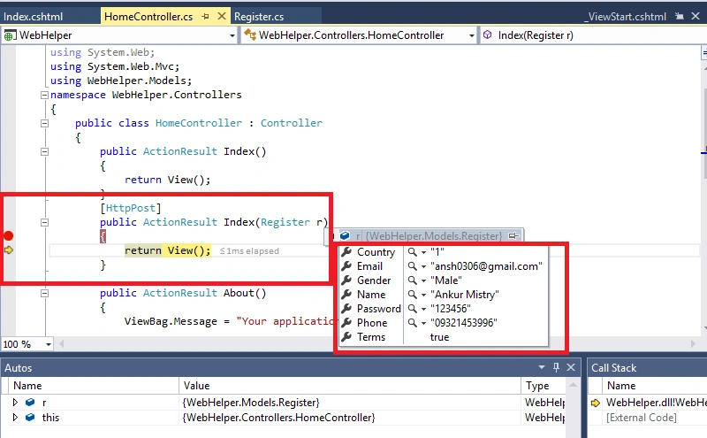Collapse the About method outline

click(x=44, y=293)
